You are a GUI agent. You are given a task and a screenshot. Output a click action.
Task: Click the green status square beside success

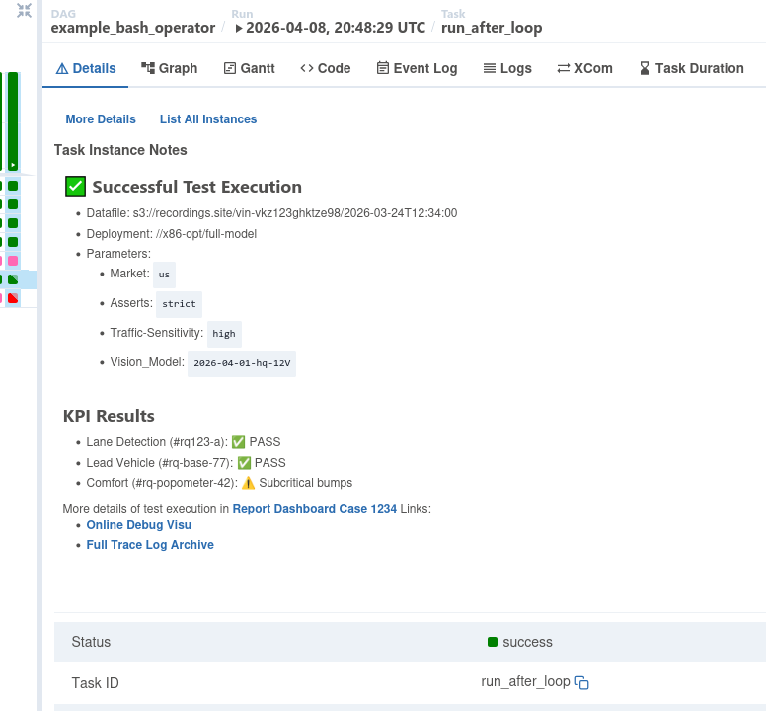tap(493, 642)
